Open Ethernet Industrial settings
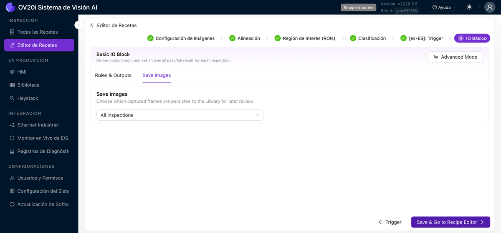Image resolution: width=501 pixels, height=233 pixels. [x=39, y=125]
